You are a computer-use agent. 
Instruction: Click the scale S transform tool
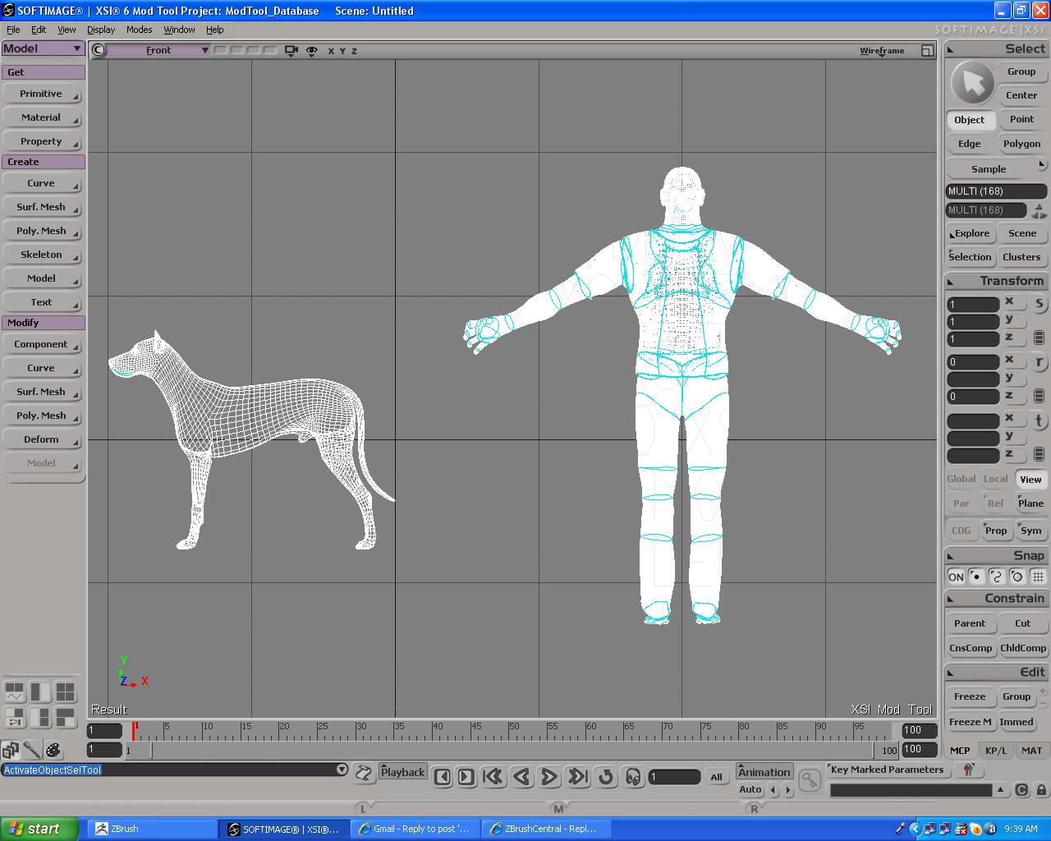click(1039, 303)
